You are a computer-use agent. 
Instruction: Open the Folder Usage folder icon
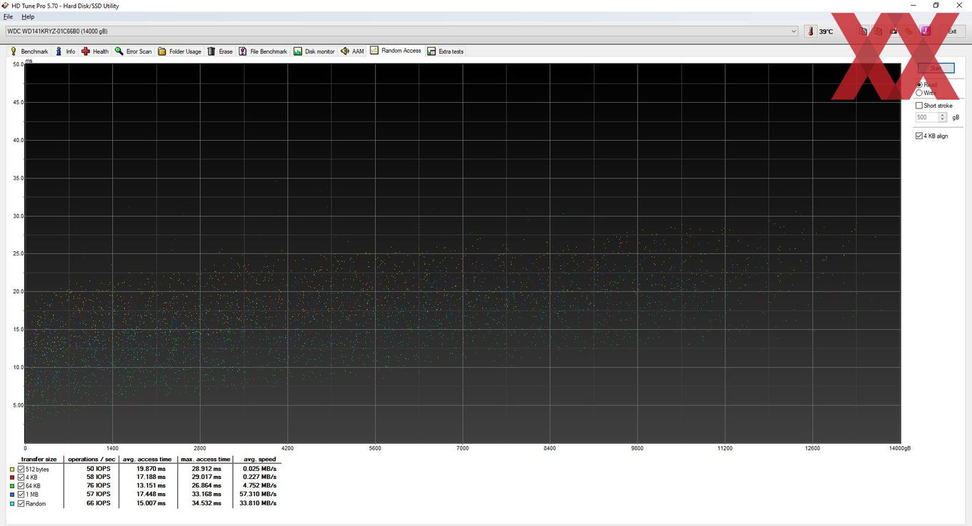(162, 51)
